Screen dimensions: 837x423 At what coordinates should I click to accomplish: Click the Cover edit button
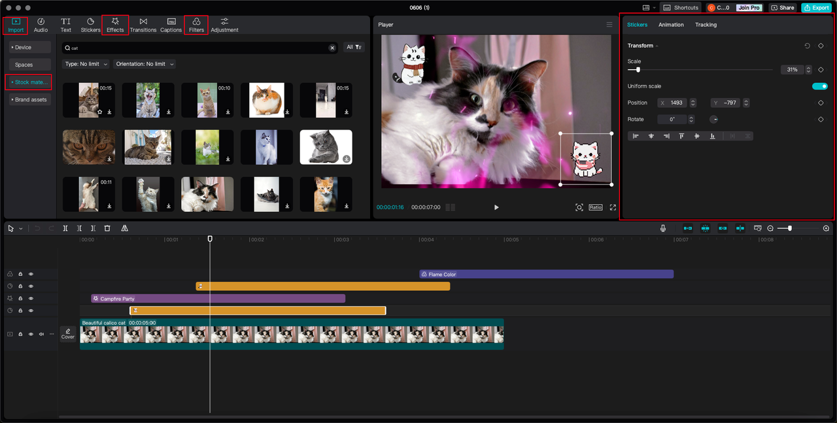[68, 334]
